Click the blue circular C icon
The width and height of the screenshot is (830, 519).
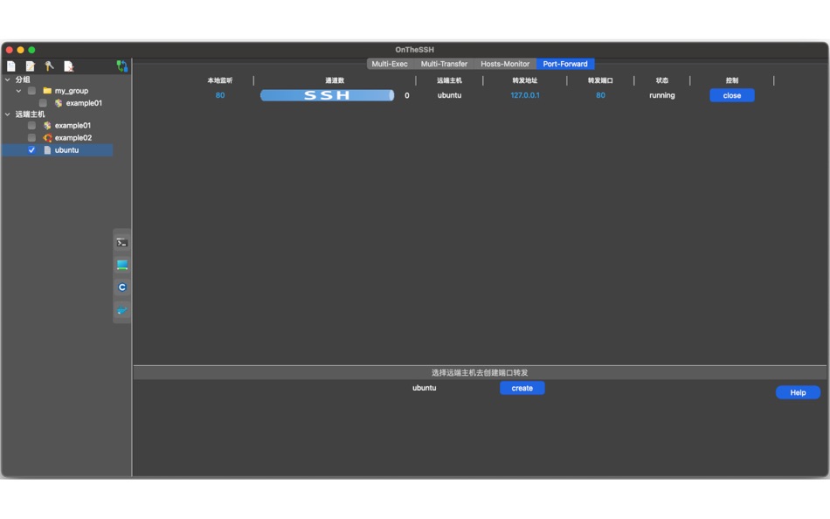click(x=121, y=287)
